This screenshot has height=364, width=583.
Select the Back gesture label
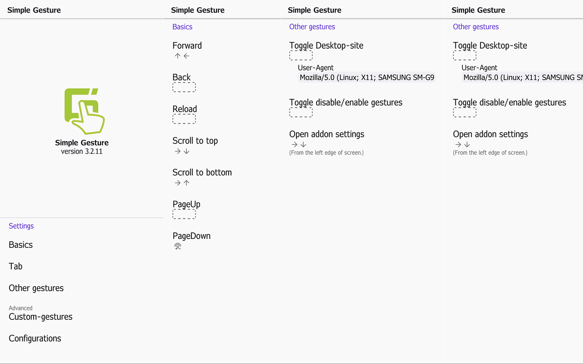coord(182,77)
